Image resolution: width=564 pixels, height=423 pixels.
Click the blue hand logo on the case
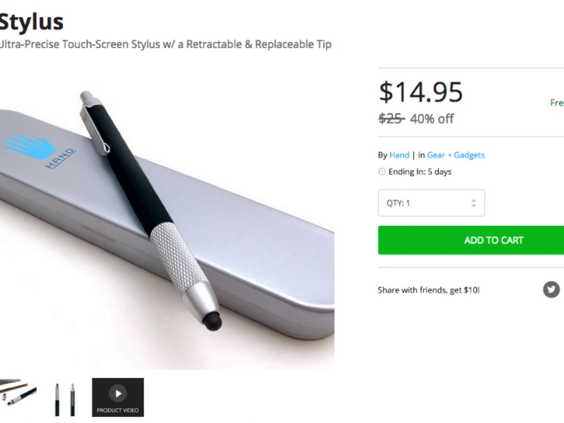pyautogui.click(x=31, y=146)
